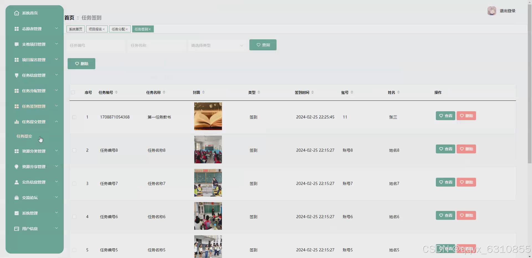This screenshot has height=258, width=532.
Task: Click the icon beside 系统管理
Action: [17, 213]
